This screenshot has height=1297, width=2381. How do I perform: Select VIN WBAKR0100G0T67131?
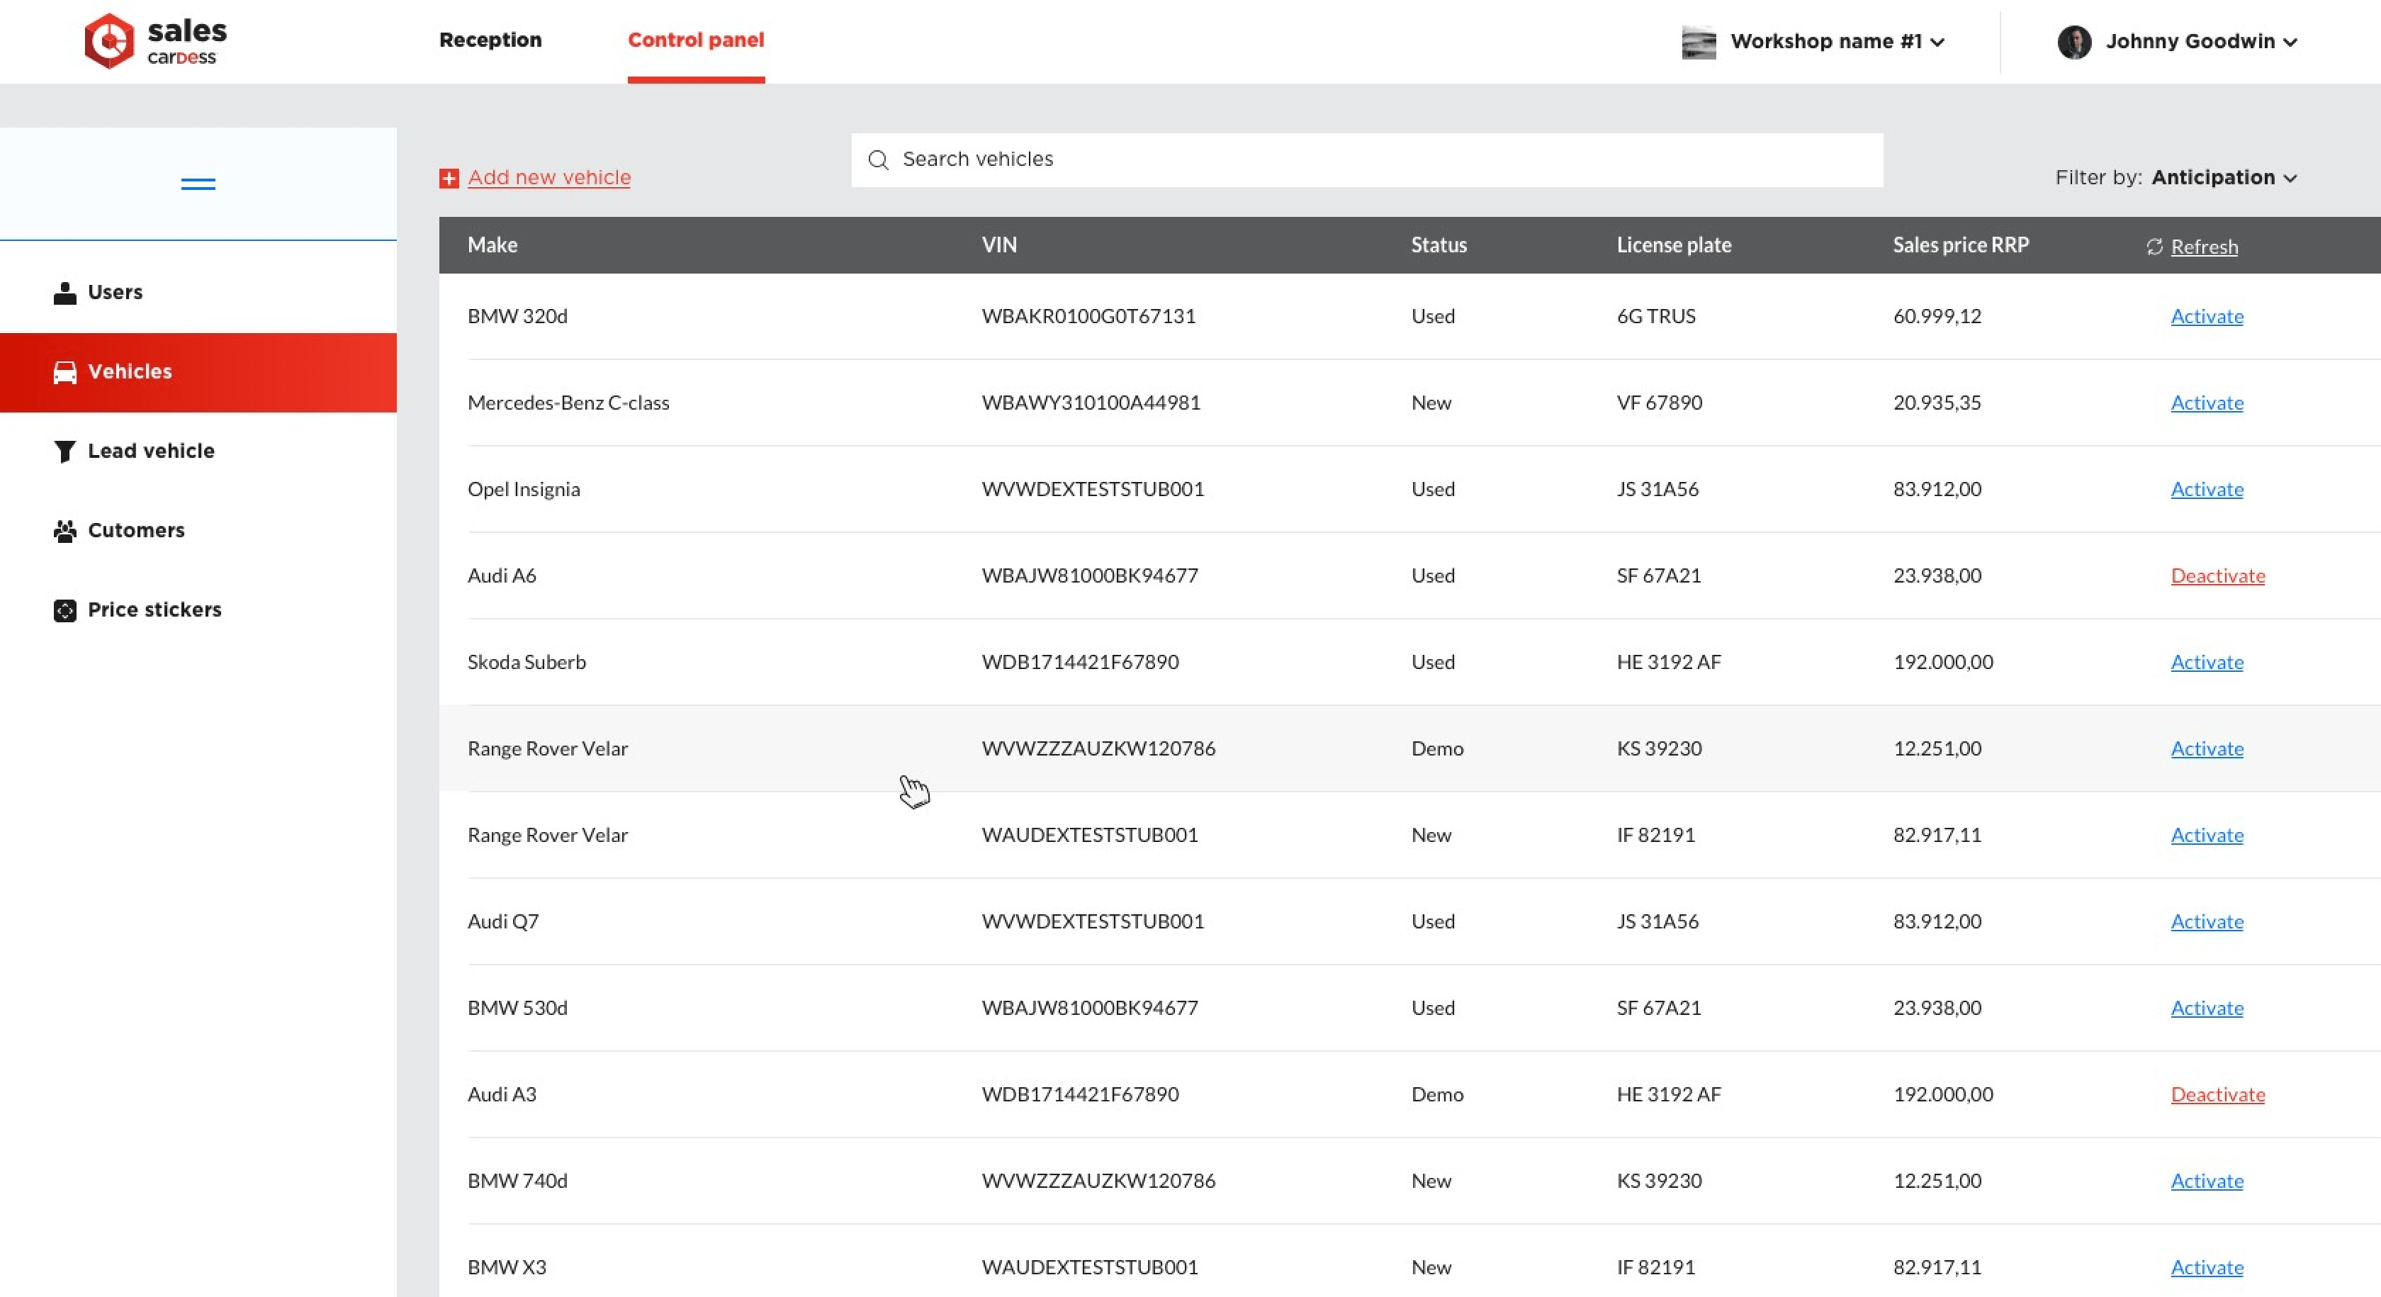[1089, 316]
